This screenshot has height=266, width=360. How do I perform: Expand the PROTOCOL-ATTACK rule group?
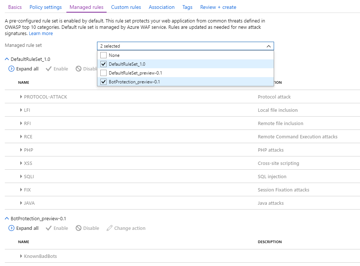coord(21,97)
